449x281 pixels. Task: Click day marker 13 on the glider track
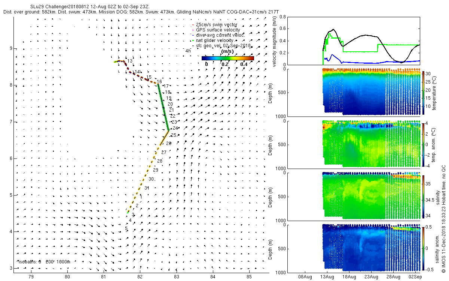130,61
